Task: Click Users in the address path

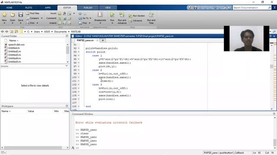Action: [x=37, y=31]
